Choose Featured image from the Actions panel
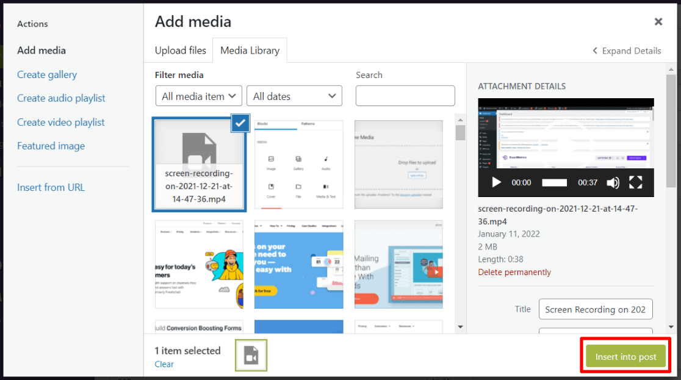 51,146
